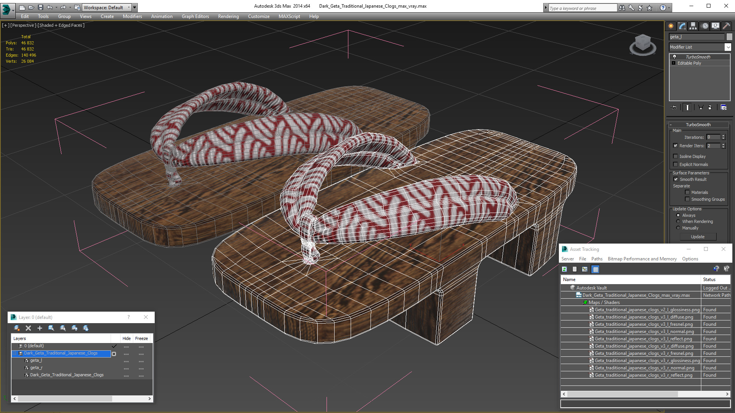Viewport: 735px width, 413px height.
Task: Open Bitmap Performance and Memory menu
Action: pyautogui.click(x=642, y=259)
